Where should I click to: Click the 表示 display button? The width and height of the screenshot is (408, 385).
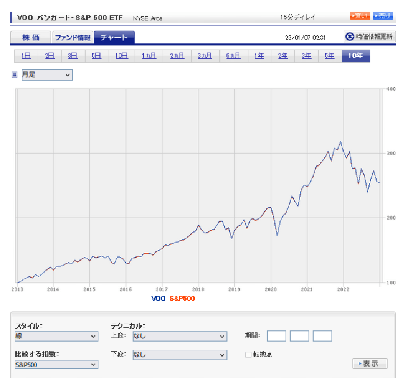[370, 364]
